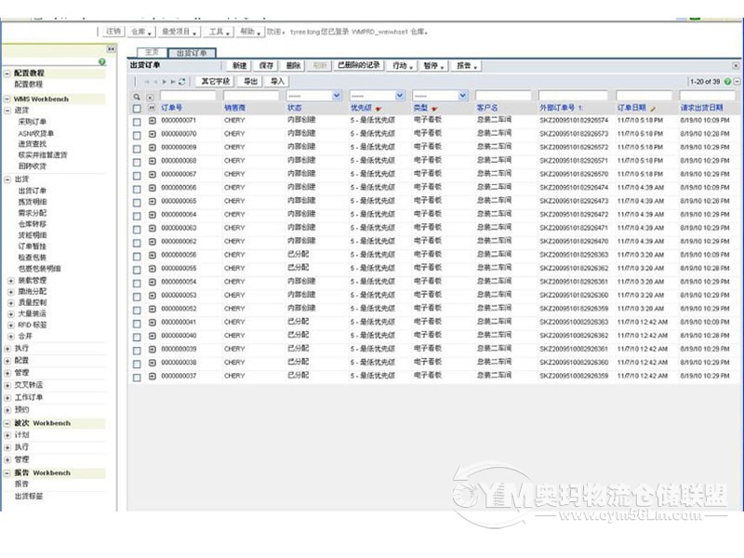Select the 出货订单 tab
744x558 pixels.
192,53
